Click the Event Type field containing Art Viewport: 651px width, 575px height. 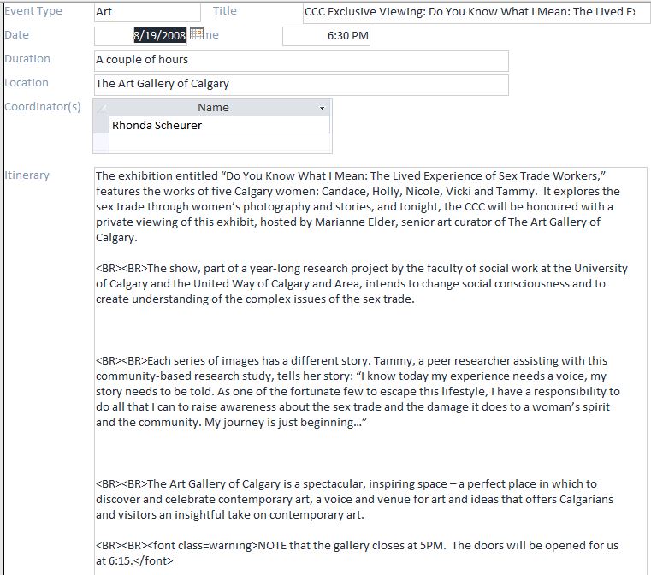click(x=147, y=12)
